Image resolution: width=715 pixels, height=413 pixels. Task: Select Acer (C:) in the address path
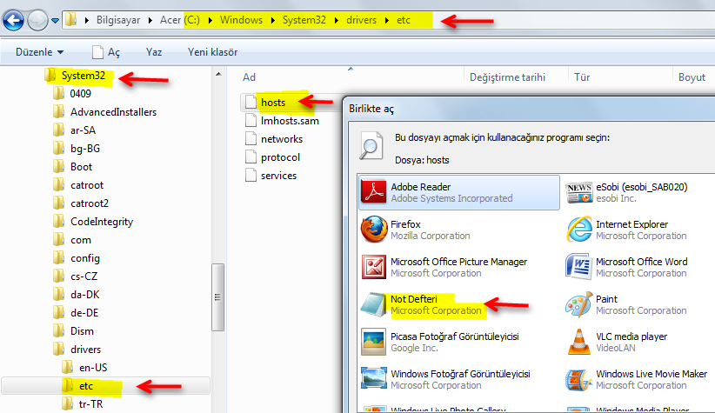(x=180, y=20)
